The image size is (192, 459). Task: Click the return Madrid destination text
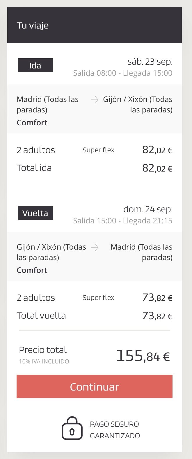coord(141,252)
